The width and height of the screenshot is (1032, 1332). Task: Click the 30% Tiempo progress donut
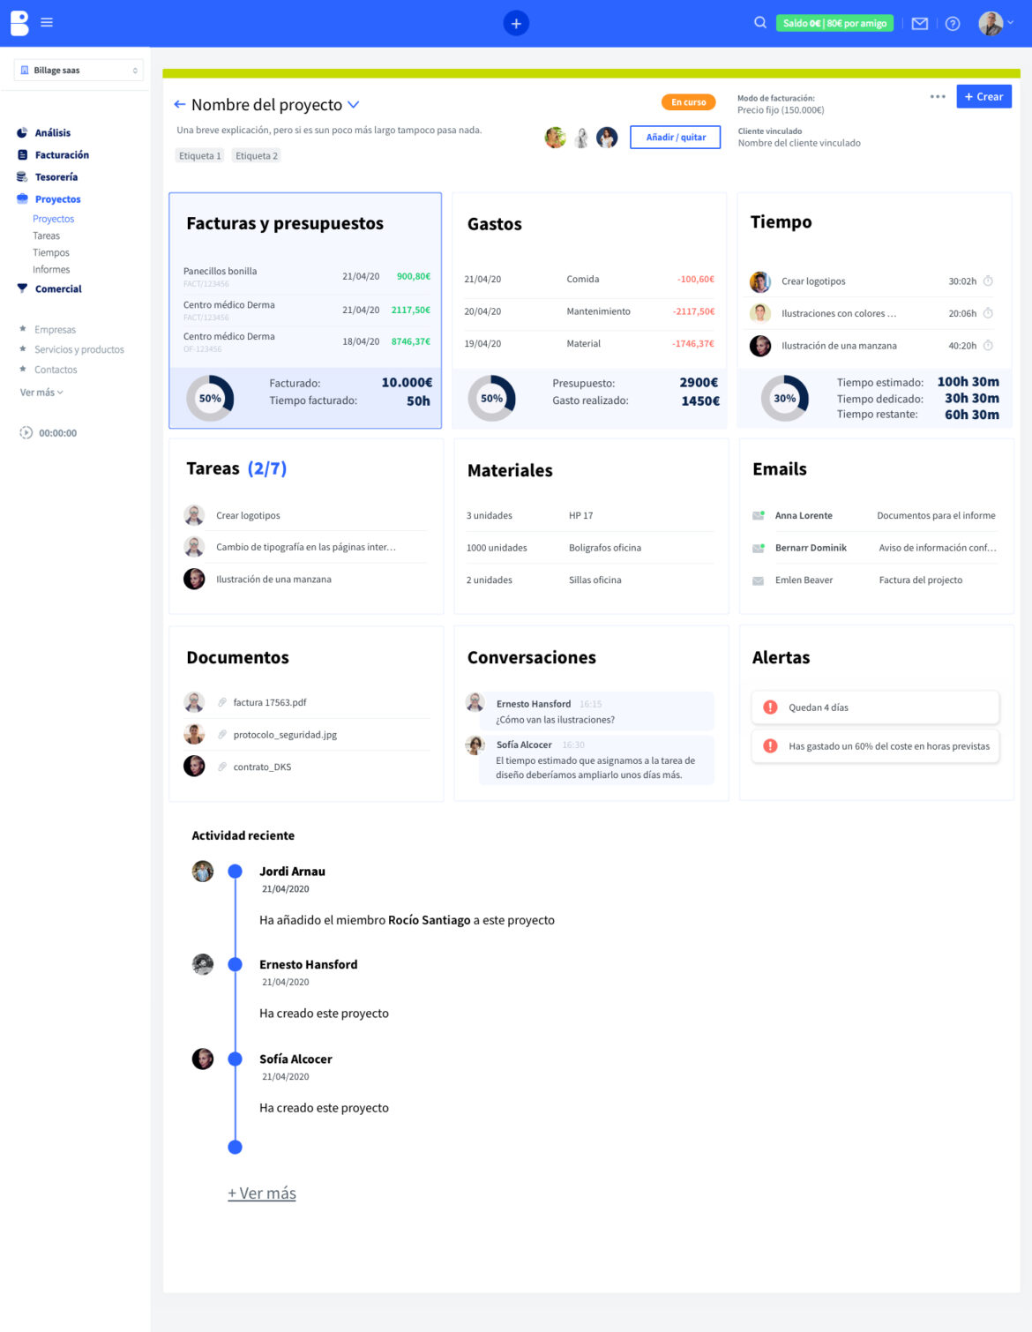(x=784, y=399)
